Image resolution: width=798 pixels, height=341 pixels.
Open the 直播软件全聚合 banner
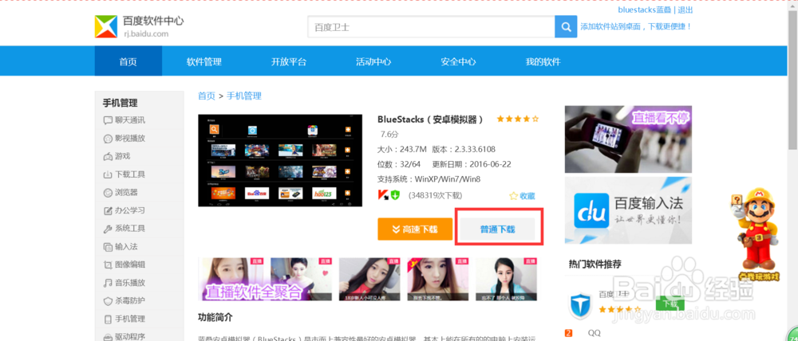265,279
